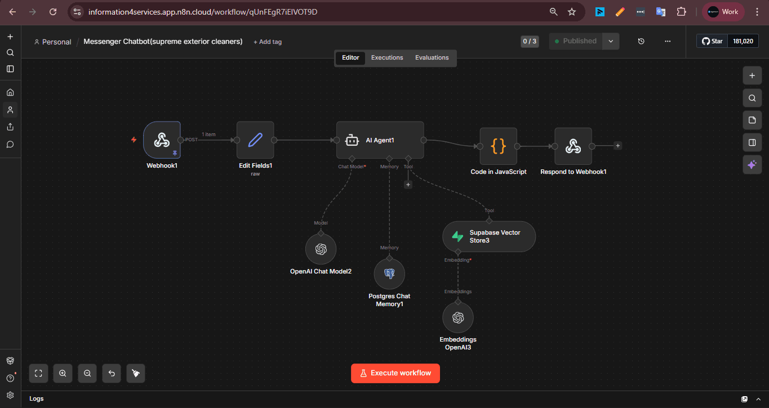The image size is (769, 408).
Task: Click the Google Translate extension icon
Action: pos(661,11)
